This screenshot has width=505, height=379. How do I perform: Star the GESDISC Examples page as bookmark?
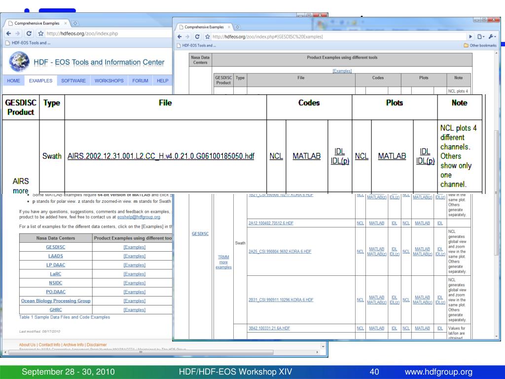208,37
